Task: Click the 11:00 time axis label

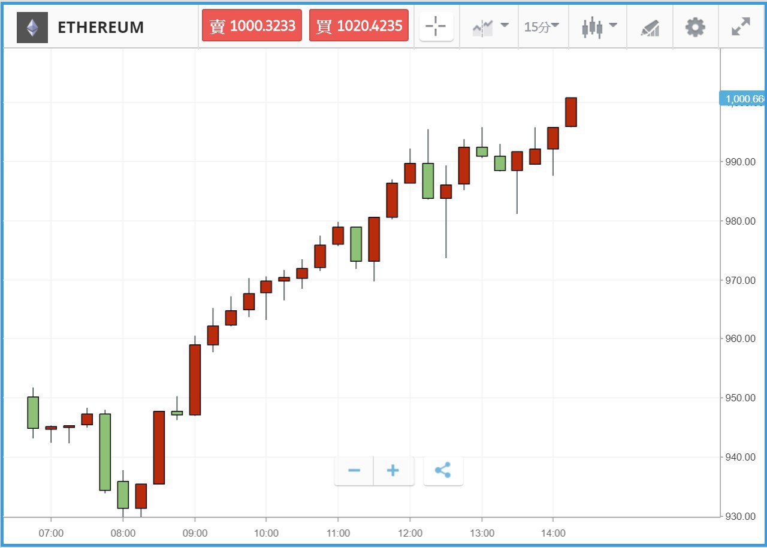Action: 338,532
